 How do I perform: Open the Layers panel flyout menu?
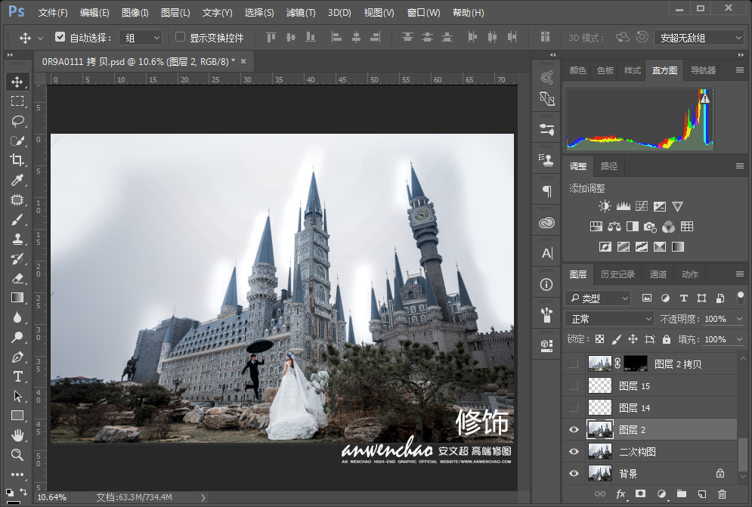740,274
